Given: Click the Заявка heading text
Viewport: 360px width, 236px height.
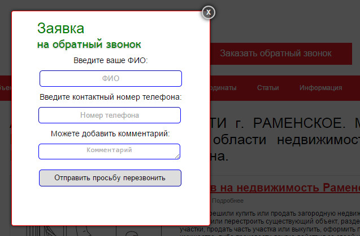Looking at the screenshot, I should pyautogui.click(x=61, y=28).
